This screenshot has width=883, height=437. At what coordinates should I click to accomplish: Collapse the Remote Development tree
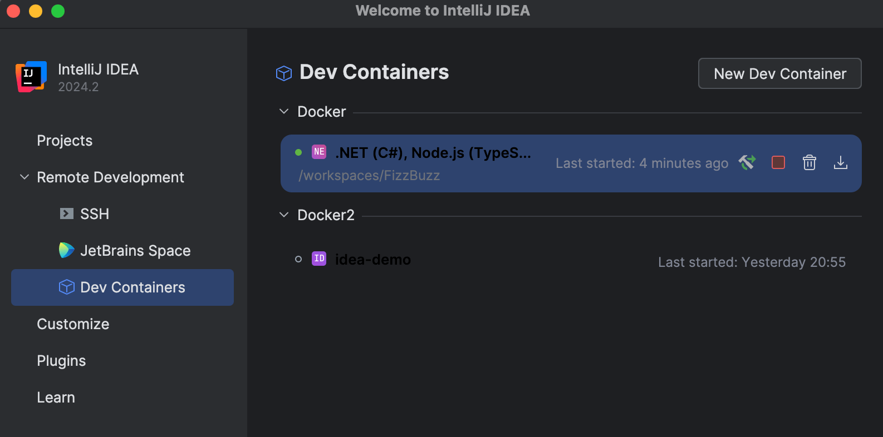(24, 177)
